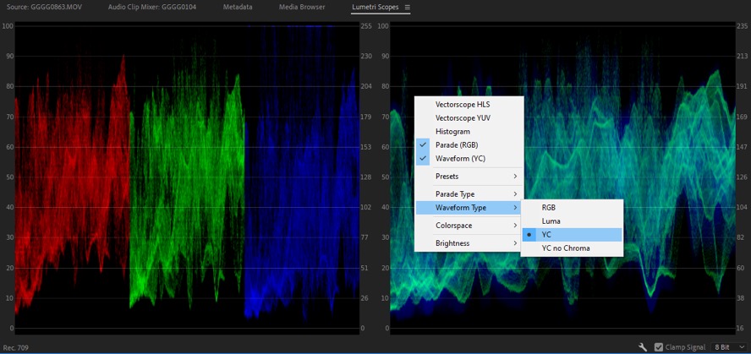Open the 8 Bit depth dropdown
Viewport: 751px width, 354px height.
tap(729, 346)
